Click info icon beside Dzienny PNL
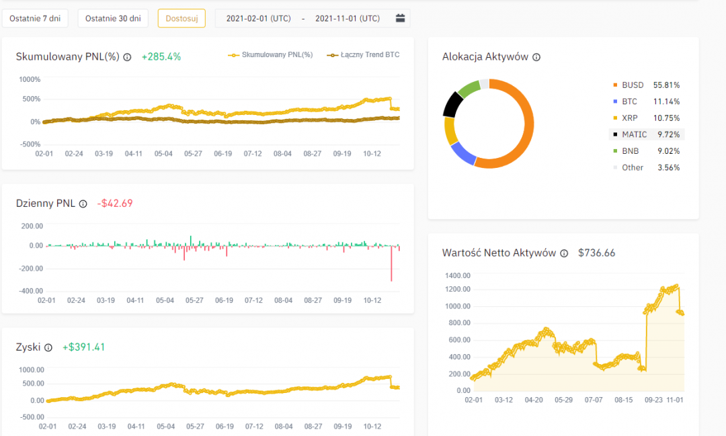 pyautogui.click(x=83, y=204)
